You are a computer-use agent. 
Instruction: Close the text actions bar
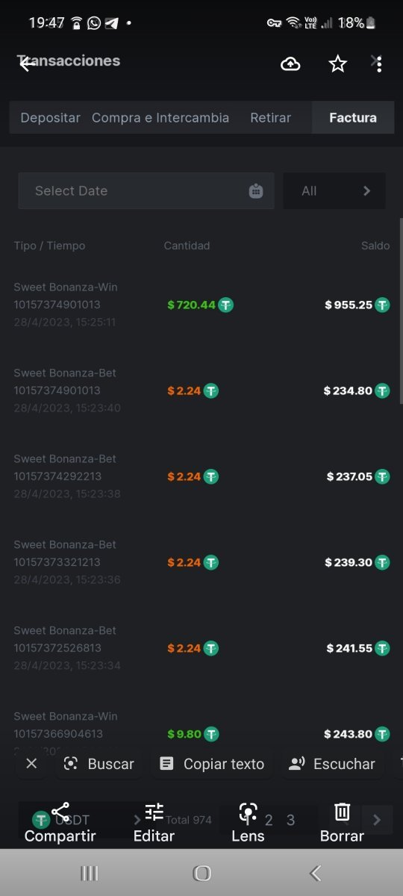(31, 763)
